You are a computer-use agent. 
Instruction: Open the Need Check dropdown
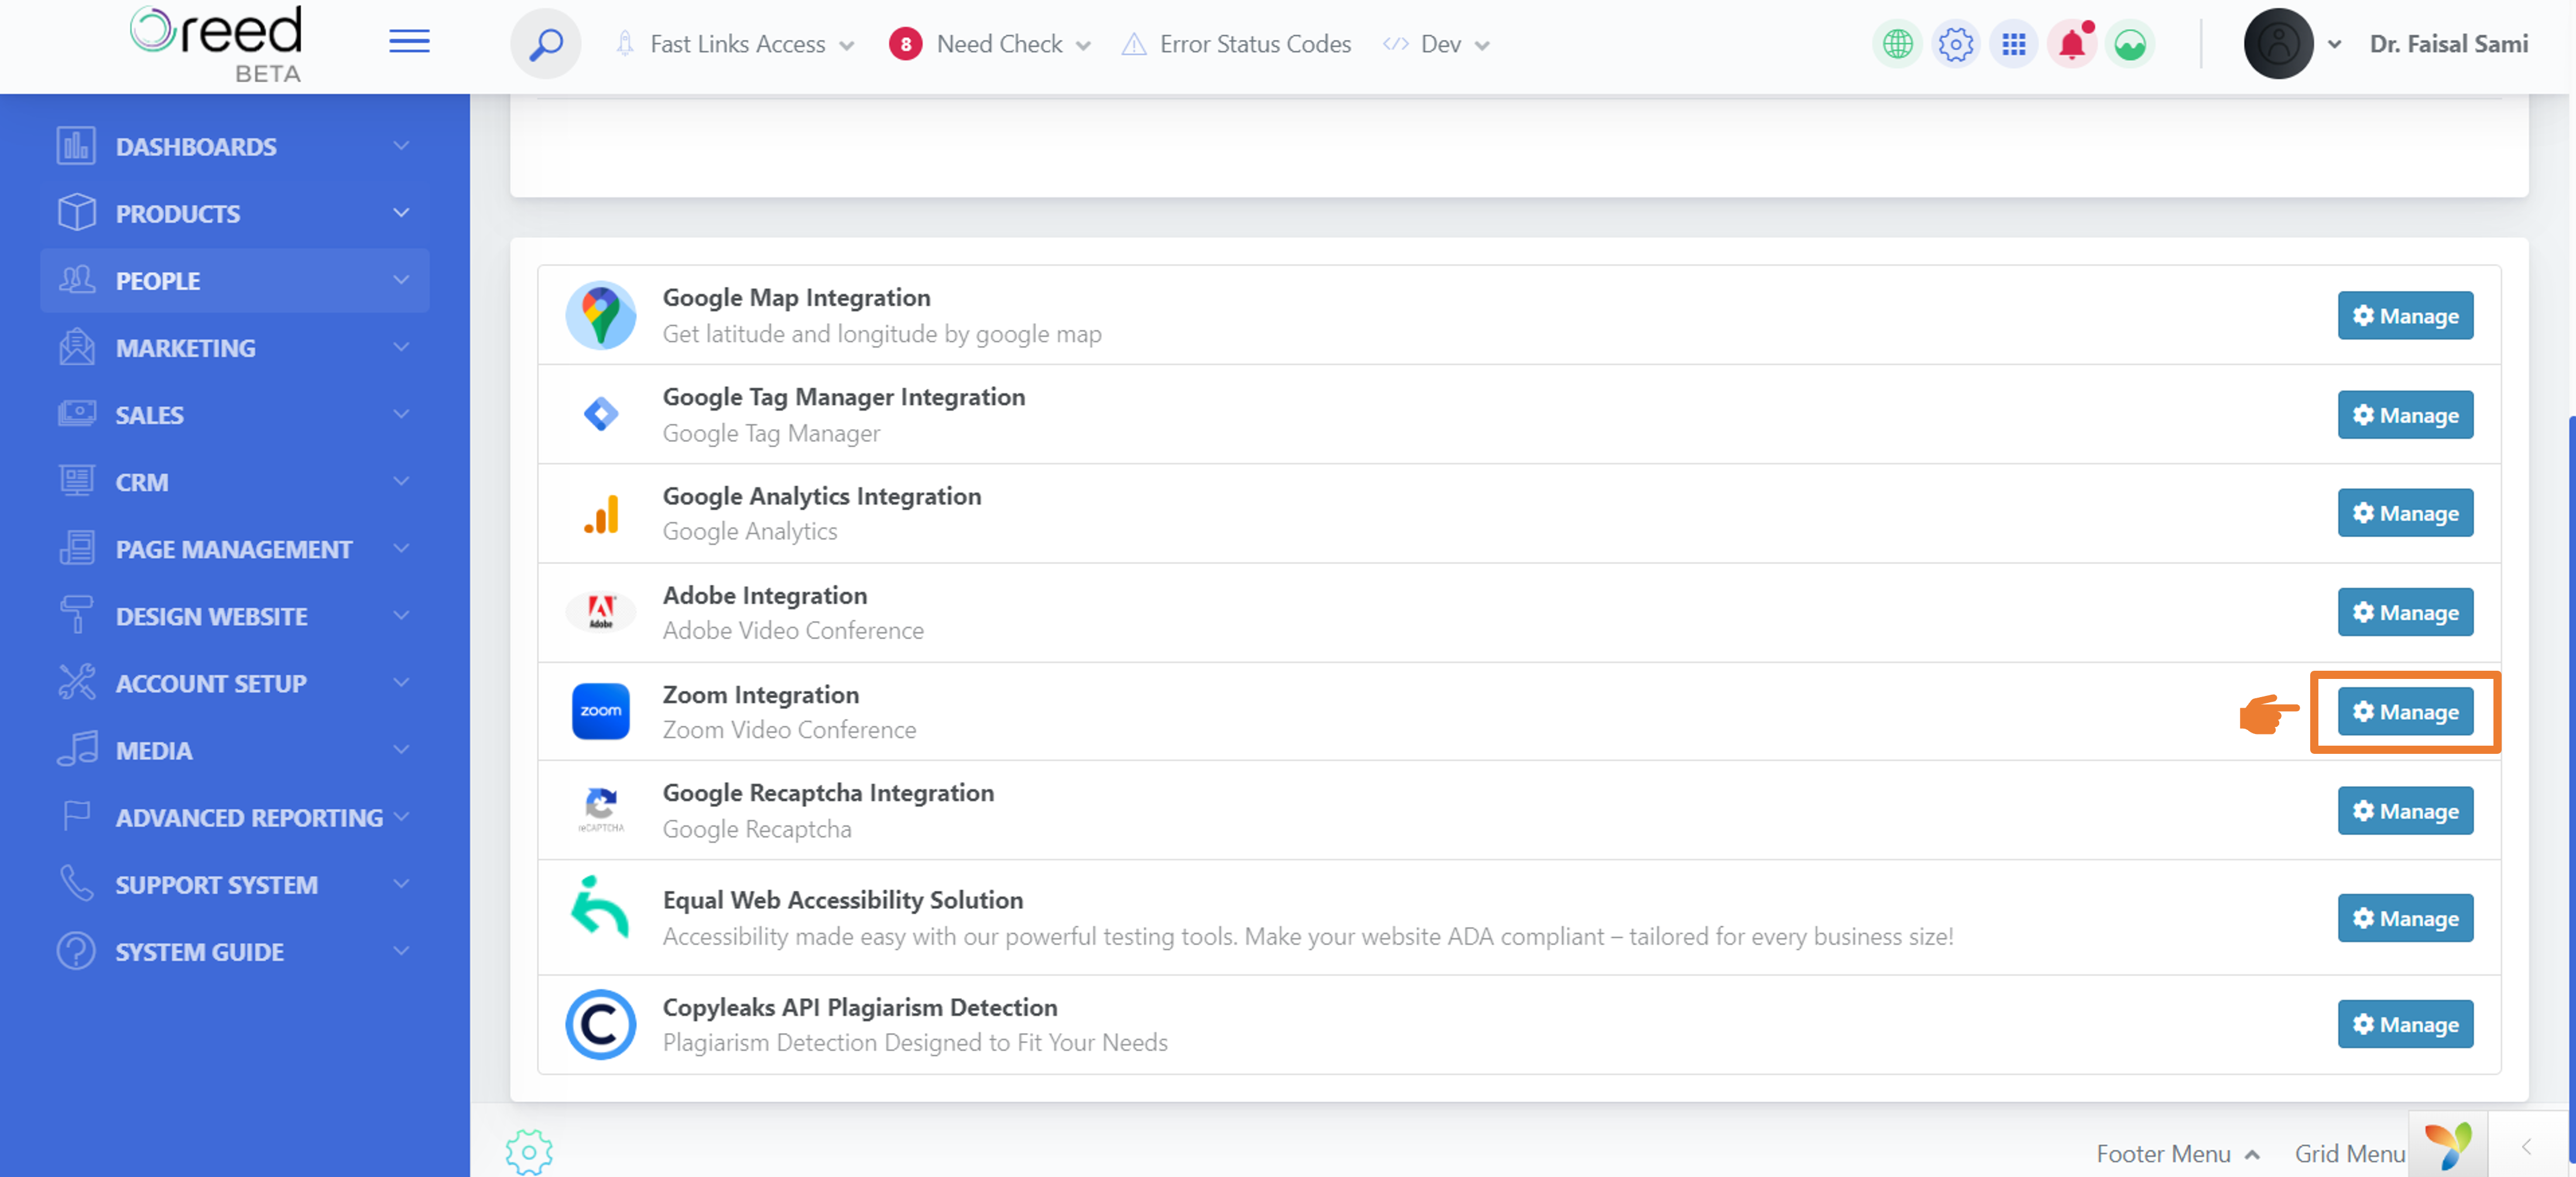[990, 44]
